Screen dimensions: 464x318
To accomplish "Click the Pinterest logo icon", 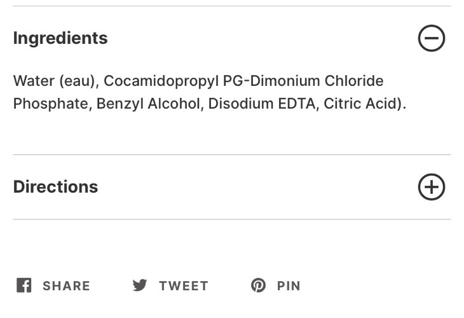I will pos(258,286).
